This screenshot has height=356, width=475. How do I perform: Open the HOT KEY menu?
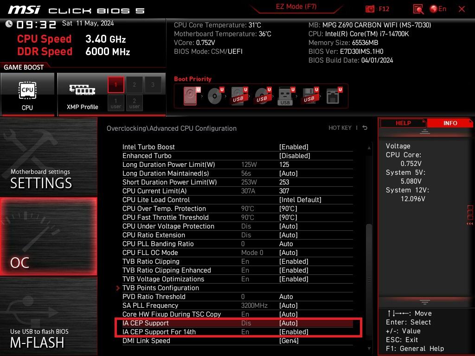point(340,128)
